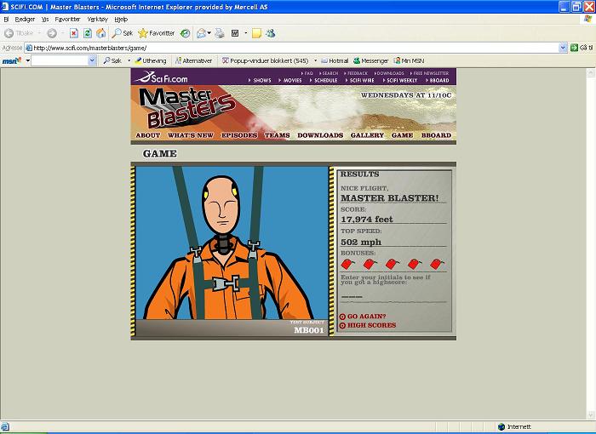Open the TEAMS page link
Screen dimensions: 596x434
277,135
